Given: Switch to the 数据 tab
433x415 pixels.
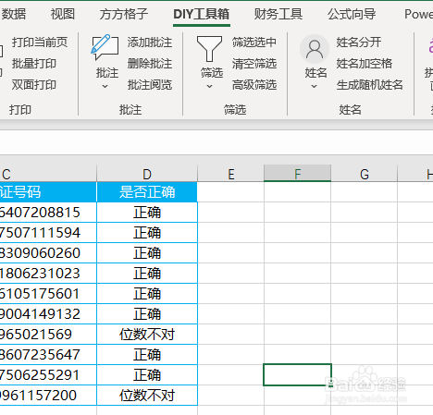Looking at the screenshot, I should point(14,14).
